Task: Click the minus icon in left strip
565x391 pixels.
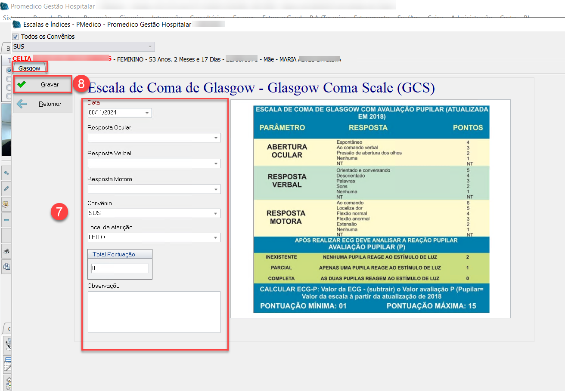Action: (x=6, y=219)
